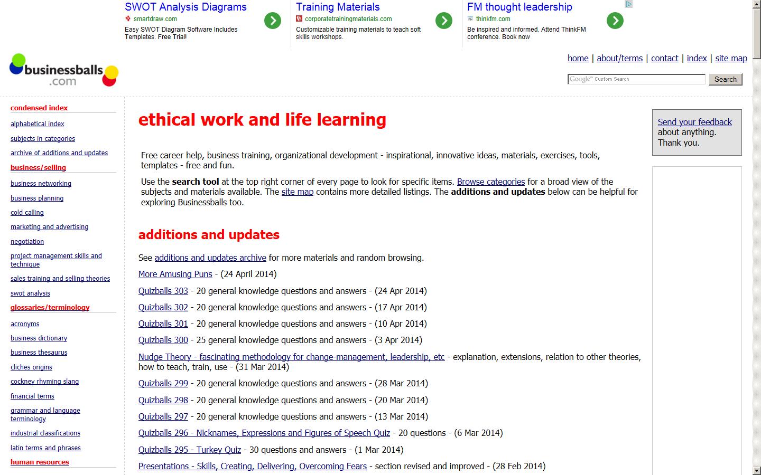Click the smartdraw.com favicon in ad

point(128,18)
